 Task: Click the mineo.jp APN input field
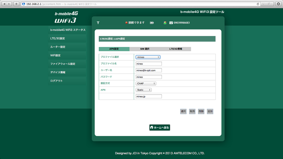149,96
